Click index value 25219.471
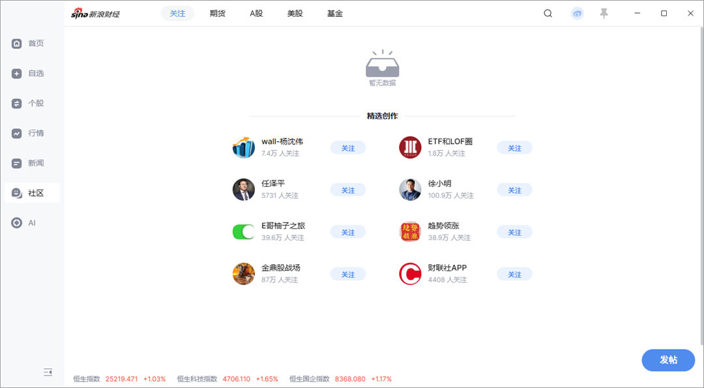Viewport: 704px width, 388px height. 122,379
